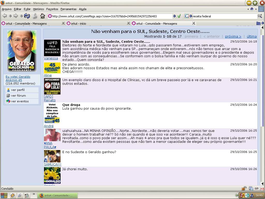Viewport: 265px width, 199px height.
Task: Click the ver eventos balloons icon
Action: coord(8,101)
